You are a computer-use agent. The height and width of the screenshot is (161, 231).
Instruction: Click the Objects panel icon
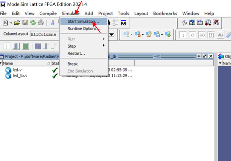point(221,57)
